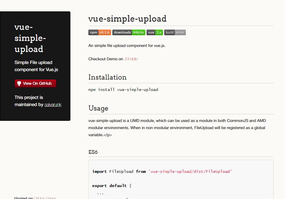Open the JSFiddle demo link
The image size is (285, 199).
131,59
